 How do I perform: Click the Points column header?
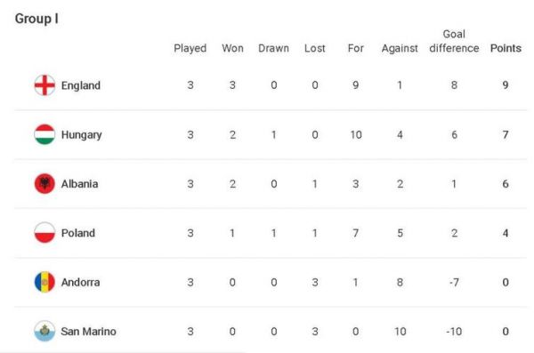[506, 48]
